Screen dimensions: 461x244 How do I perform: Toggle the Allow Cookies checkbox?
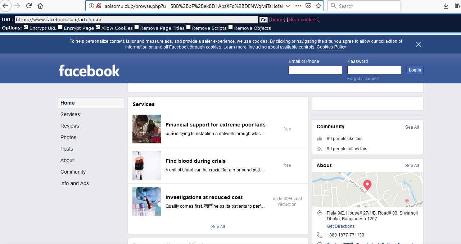click(x=98, y=27)
